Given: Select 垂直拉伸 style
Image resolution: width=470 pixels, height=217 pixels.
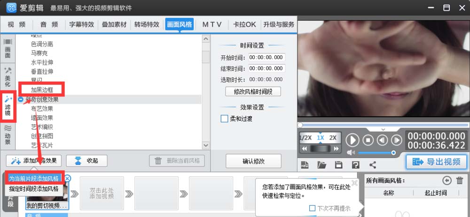Looking at the screenshot, I should (42, 71).
